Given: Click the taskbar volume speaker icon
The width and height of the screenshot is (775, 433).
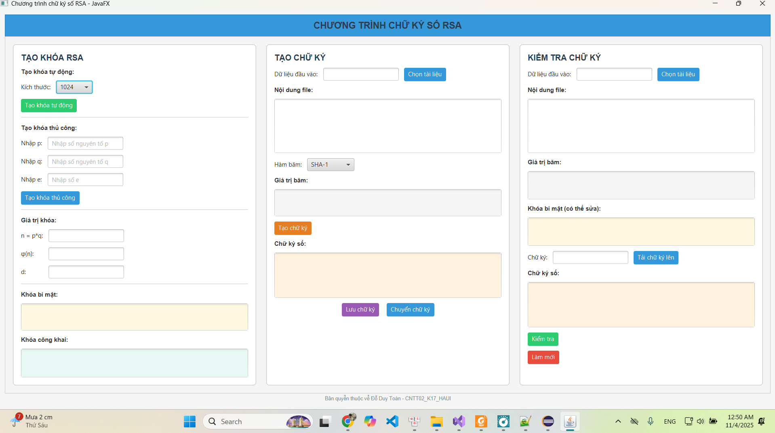Looking at the screenshot, I should tap(700, 421).
